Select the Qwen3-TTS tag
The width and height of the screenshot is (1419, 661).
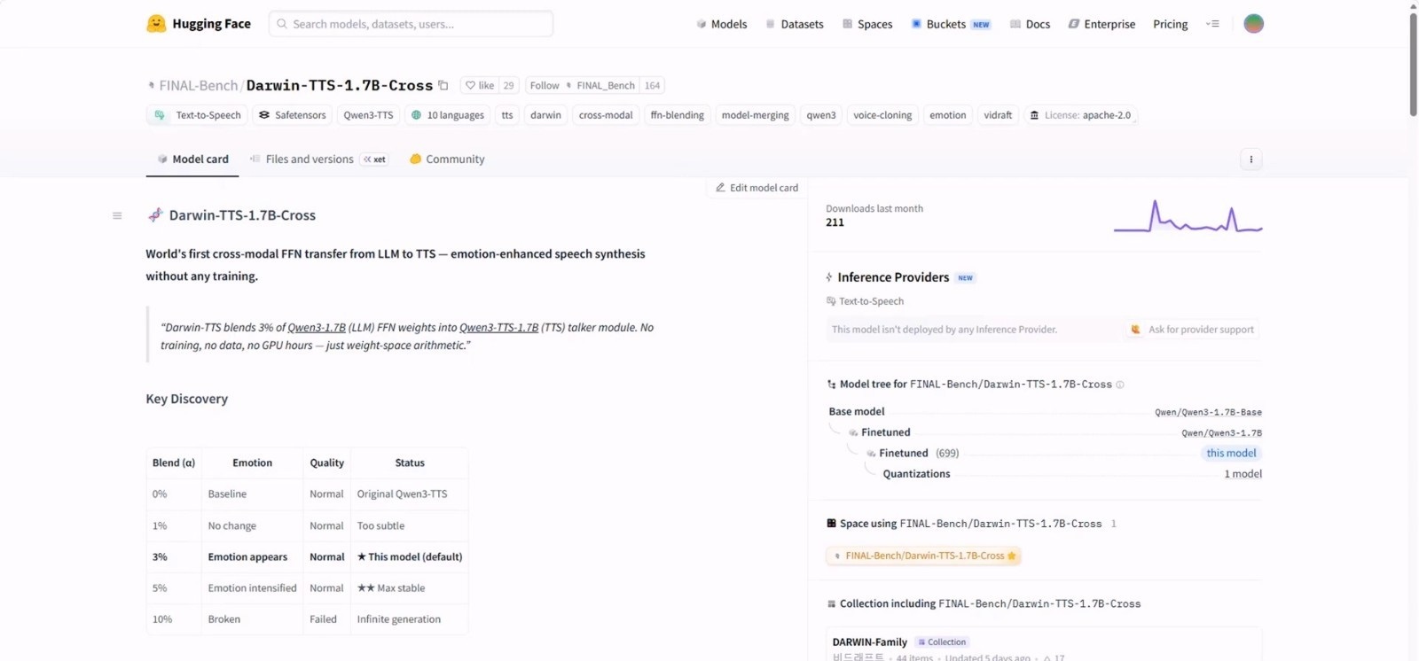368,115
